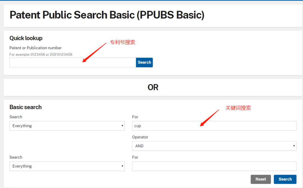
Task: Open the first Search field dropdown showing Everything
Action: pos(67,126)
